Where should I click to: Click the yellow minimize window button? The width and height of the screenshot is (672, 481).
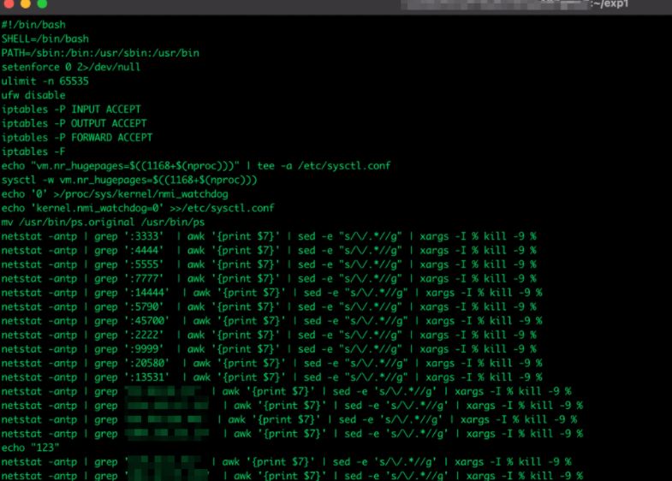(25, 4)
